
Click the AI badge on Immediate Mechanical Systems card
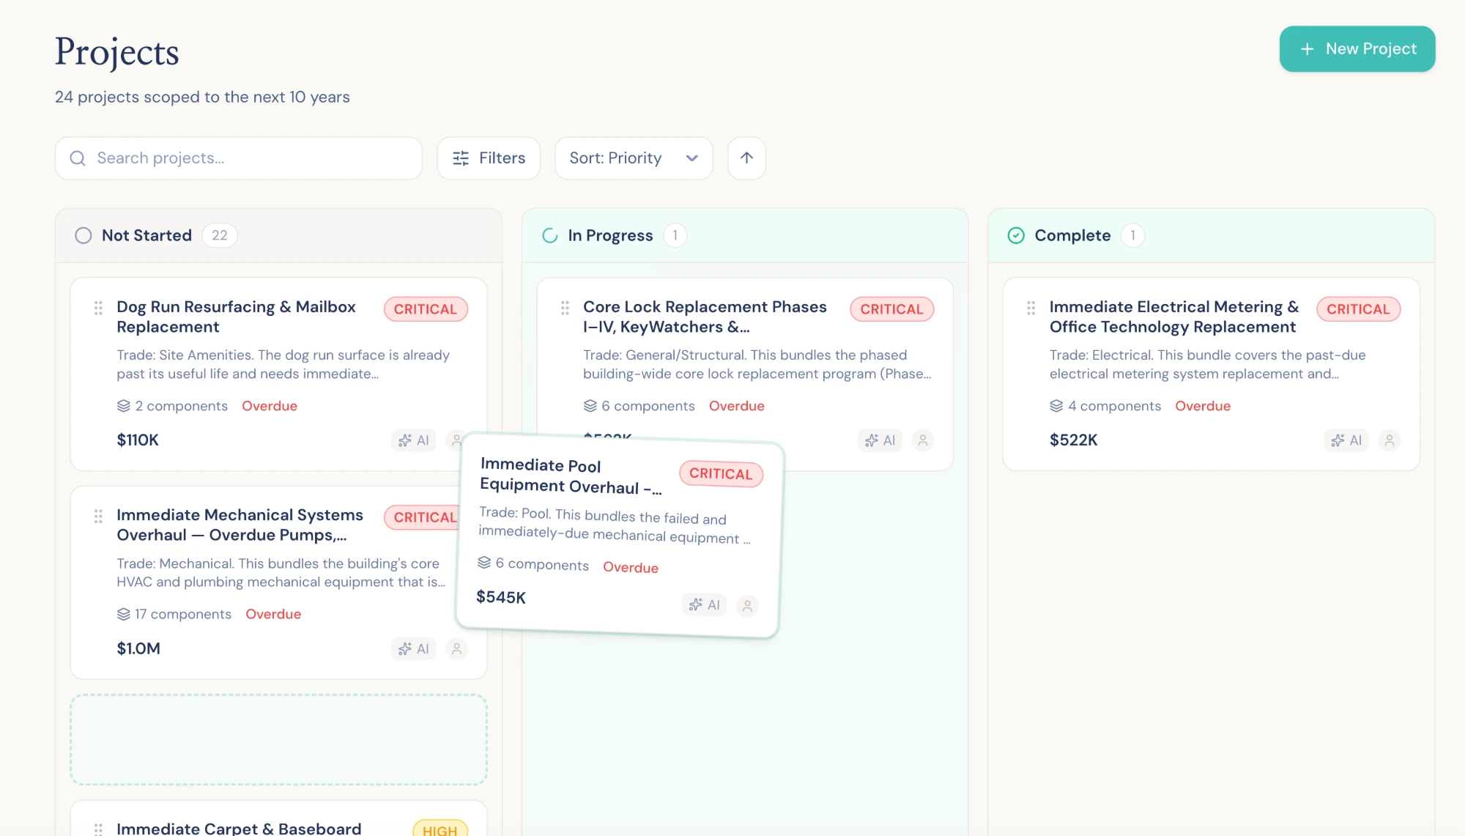pos(414,648)
